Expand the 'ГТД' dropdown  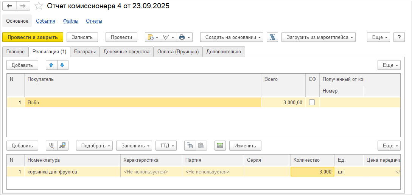click(x=166, y=145)
